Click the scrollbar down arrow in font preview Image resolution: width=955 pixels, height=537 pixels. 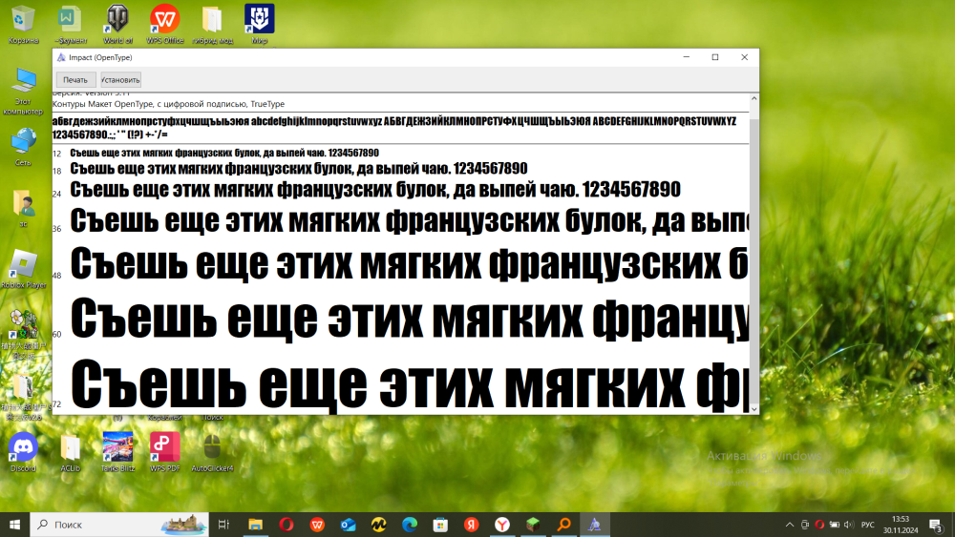click(x=754, y=409)
